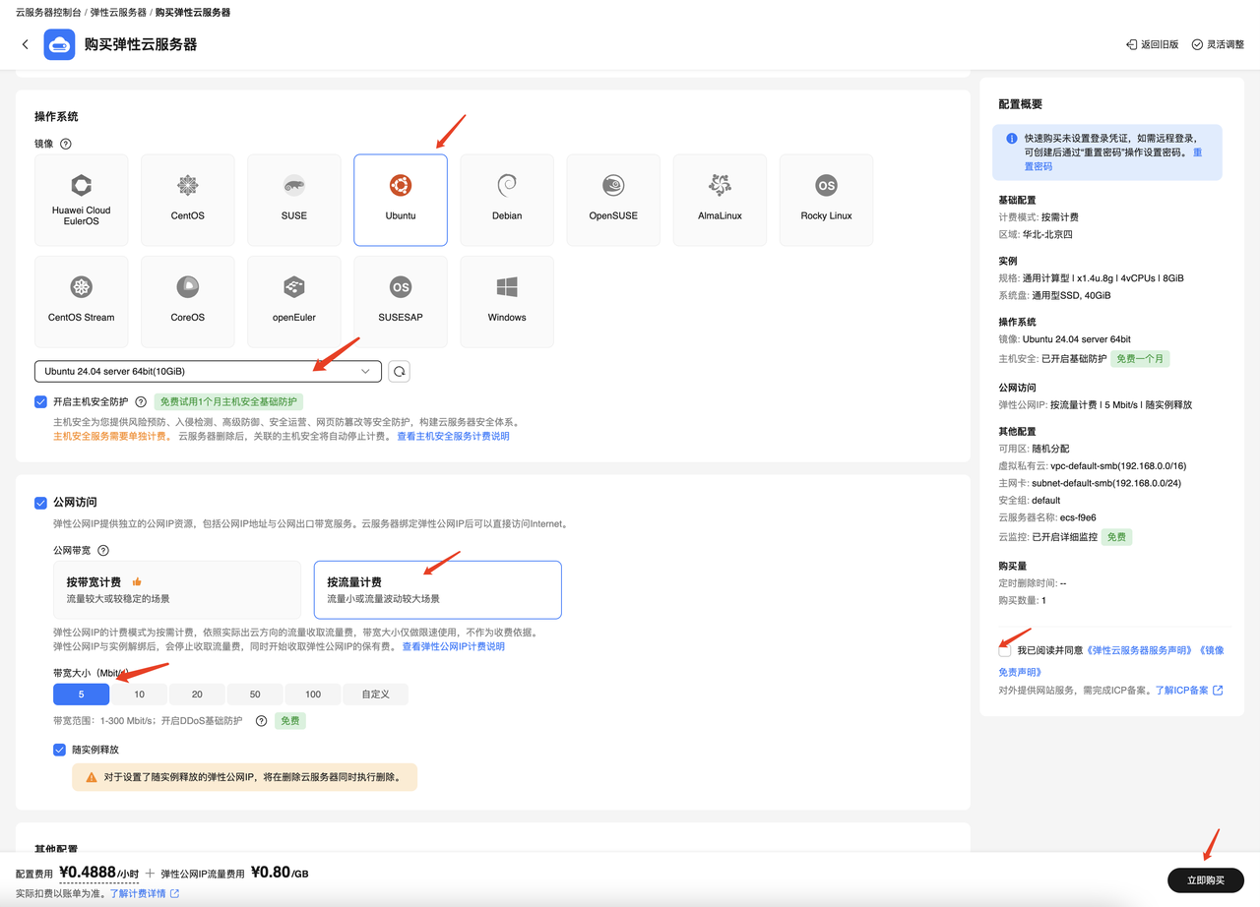Click the external link icon after 了解计费详情

(175, 893)
